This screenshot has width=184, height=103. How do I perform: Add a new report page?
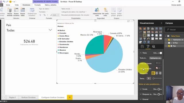(x=70, y=97)
